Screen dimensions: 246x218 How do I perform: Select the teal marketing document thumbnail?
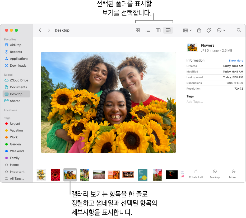click(143, 175)
